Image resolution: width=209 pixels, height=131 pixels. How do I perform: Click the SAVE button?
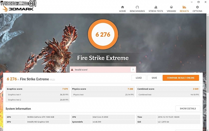click(x=154, y=78)
